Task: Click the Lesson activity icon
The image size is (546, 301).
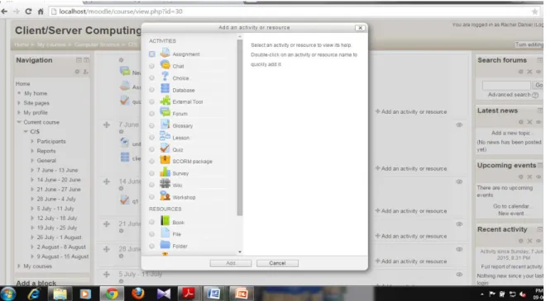Action: (165, 137)
